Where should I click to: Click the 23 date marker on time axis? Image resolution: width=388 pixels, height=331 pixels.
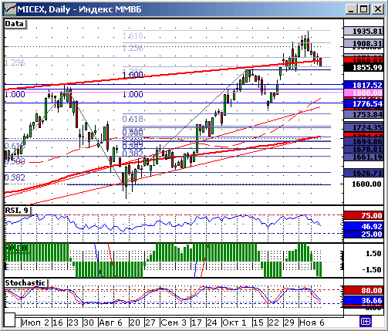click(73, 323)
